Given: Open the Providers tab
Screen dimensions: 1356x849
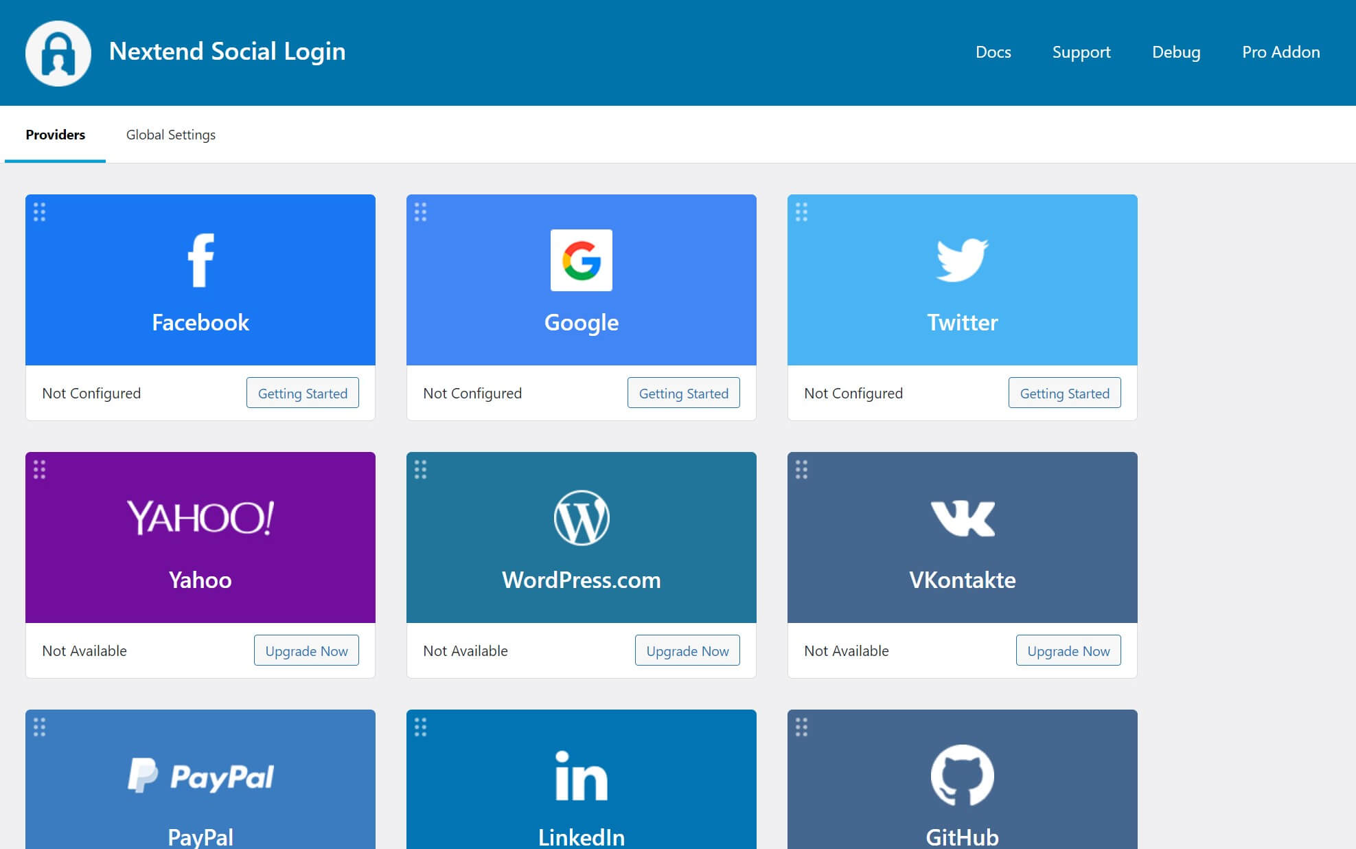Looking at the screenshot, I should 55,134.
